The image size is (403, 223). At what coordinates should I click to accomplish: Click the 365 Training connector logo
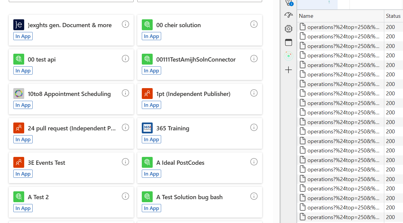point(147,128)
